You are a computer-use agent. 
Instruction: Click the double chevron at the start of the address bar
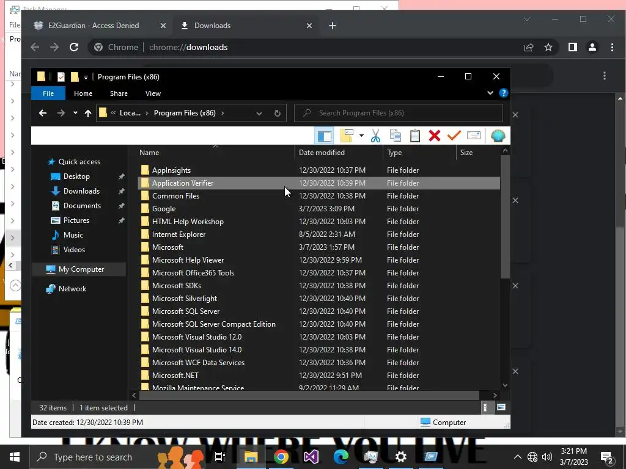[113, 113]
